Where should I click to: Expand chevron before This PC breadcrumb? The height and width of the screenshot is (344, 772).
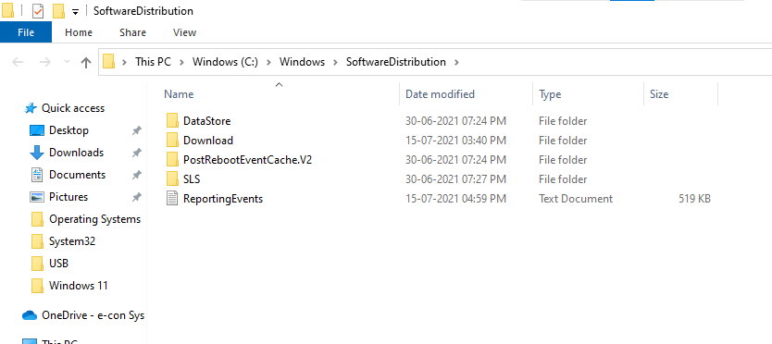(125, 62)
